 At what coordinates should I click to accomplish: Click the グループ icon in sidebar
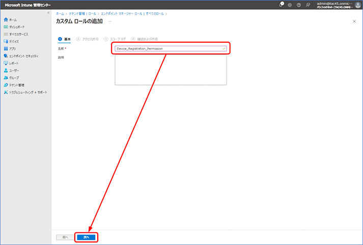pos(6,78)
